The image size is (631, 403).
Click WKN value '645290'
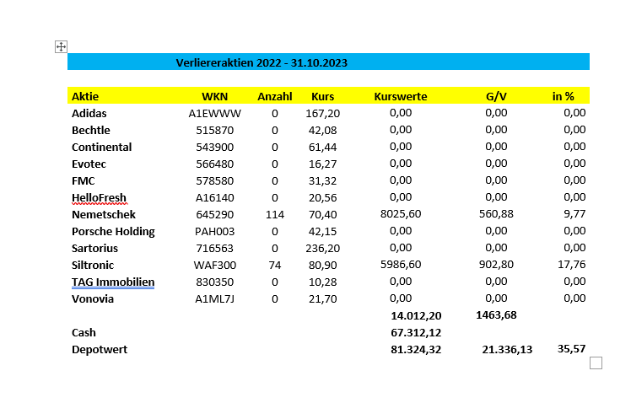pyautogui.click(x=214, y=215)
